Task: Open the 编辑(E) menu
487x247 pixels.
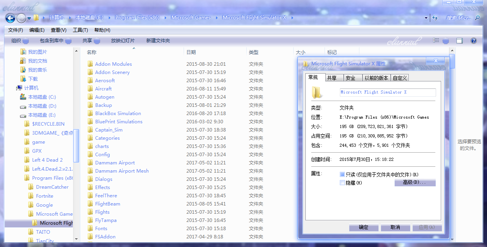Action: 37,30
